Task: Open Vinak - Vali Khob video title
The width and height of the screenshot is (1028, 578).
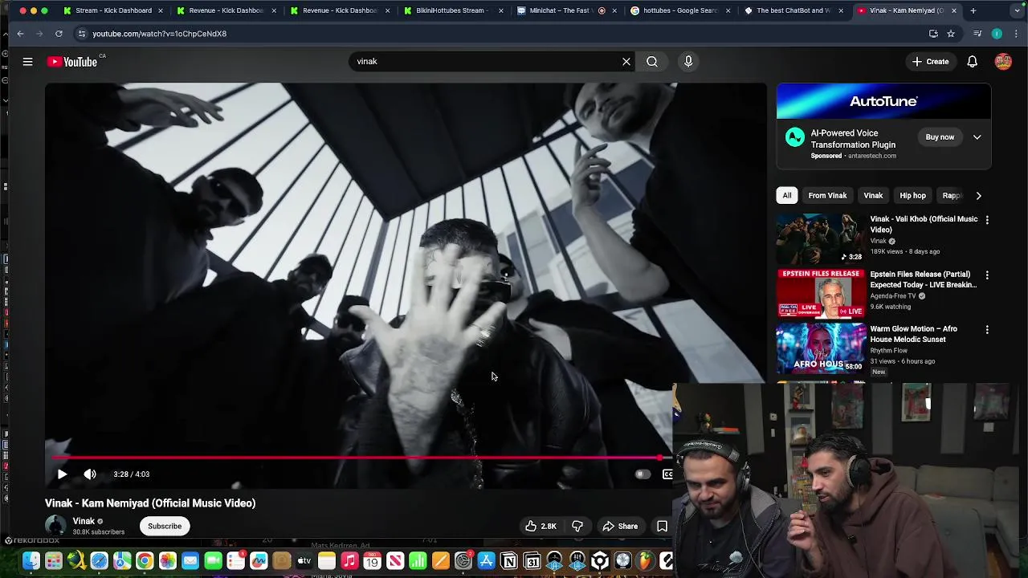Action: coord(924,224)
